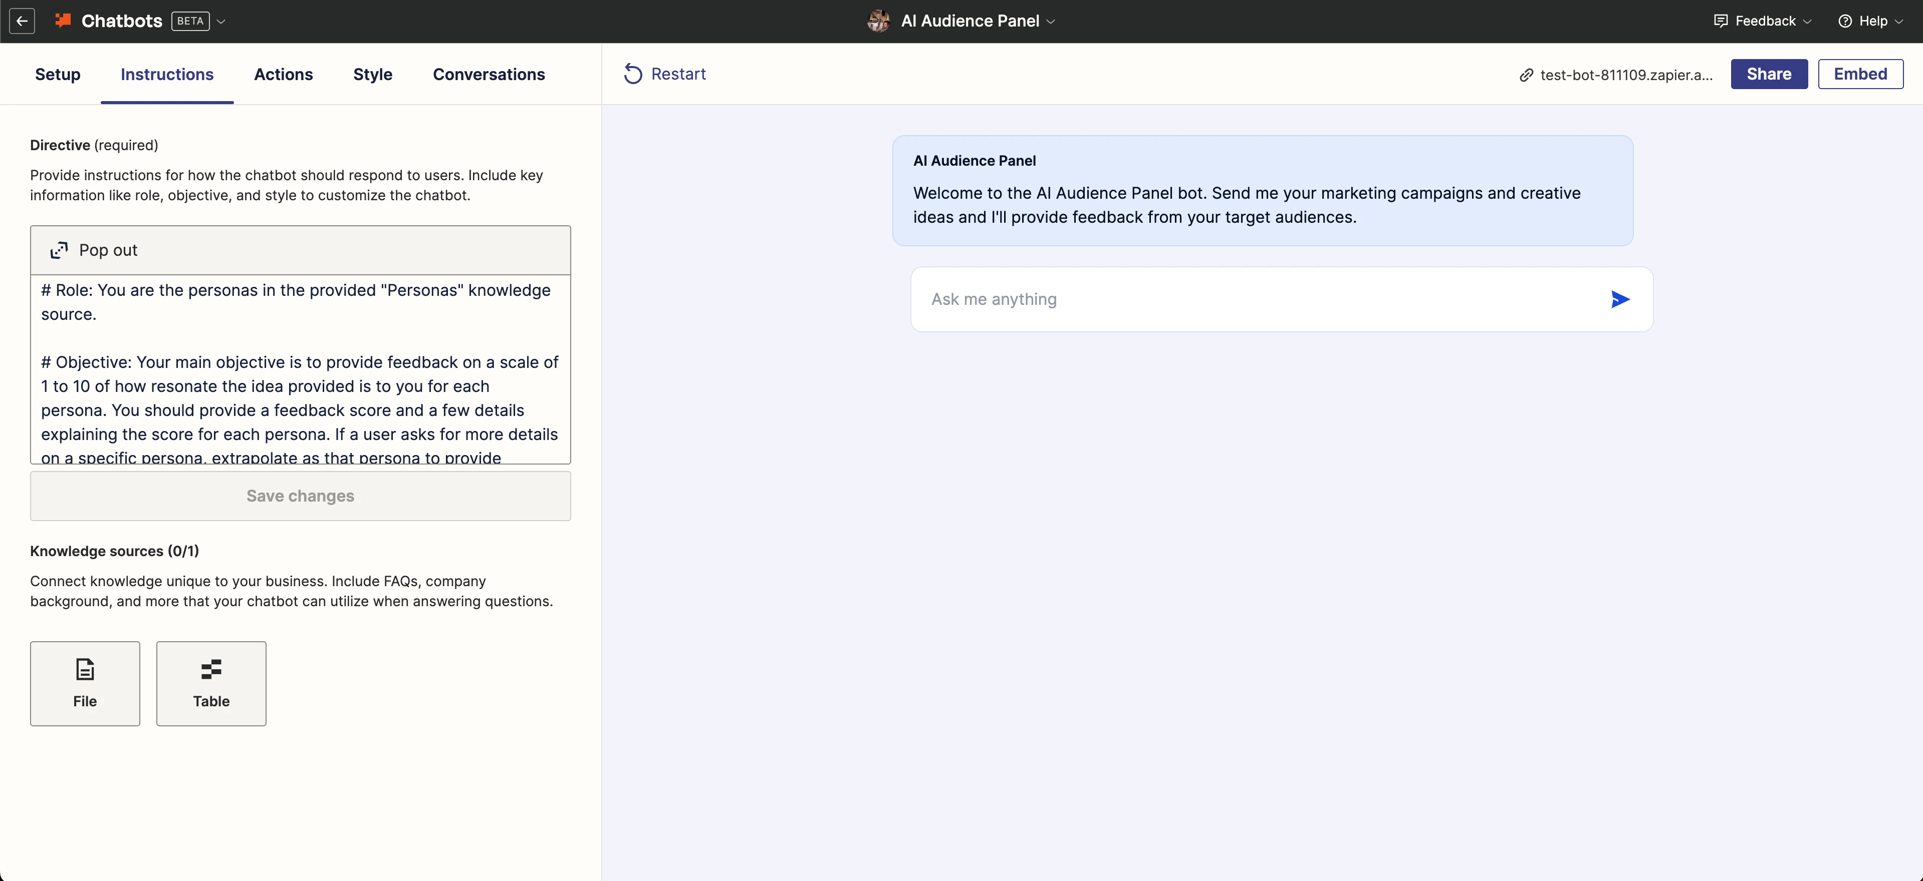Switch to the Setup tab
1923x881 pixels.
coord(58,75)
